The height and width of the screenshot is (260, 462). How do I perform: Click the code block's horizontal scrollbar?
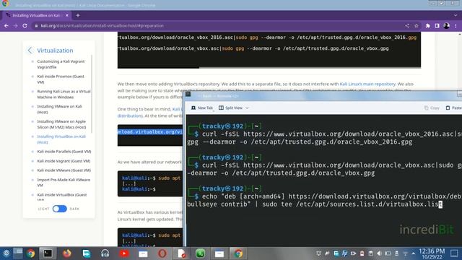point(159,67)
